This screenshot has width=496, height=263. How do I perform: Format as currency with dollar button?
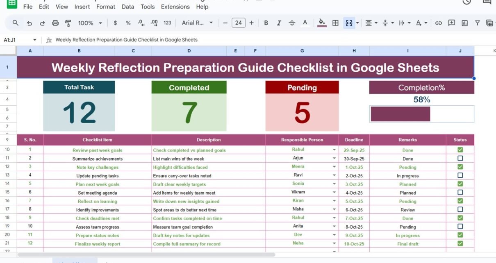(x=115, y=23)
